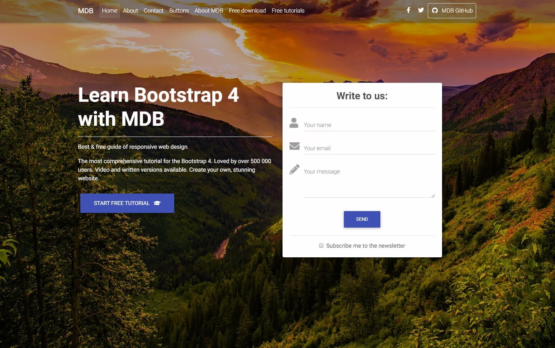Click the pencil icon beside message field
The image size is (555, 348).
pyautogui.click(x=294, y=170)
